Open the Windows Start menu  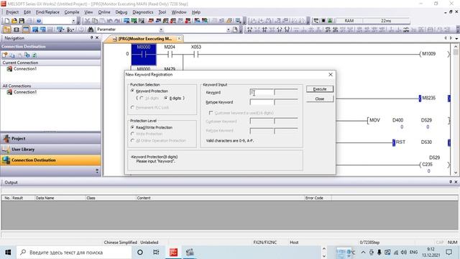point(8,253)
